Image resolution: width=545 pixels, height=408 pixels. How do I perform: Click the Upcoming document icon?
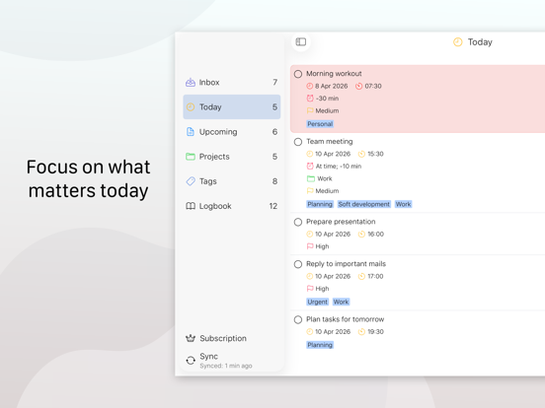coord(191,132)
